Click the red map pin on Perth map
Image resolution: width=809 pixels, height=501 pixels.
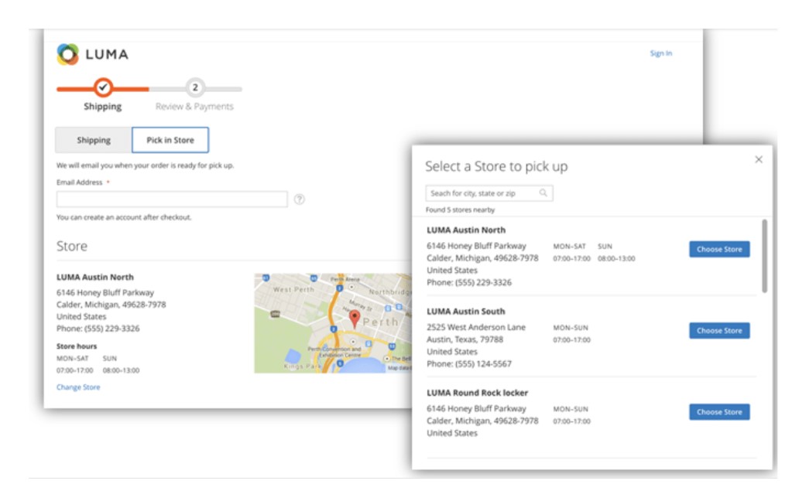click(x=355, y=319)
